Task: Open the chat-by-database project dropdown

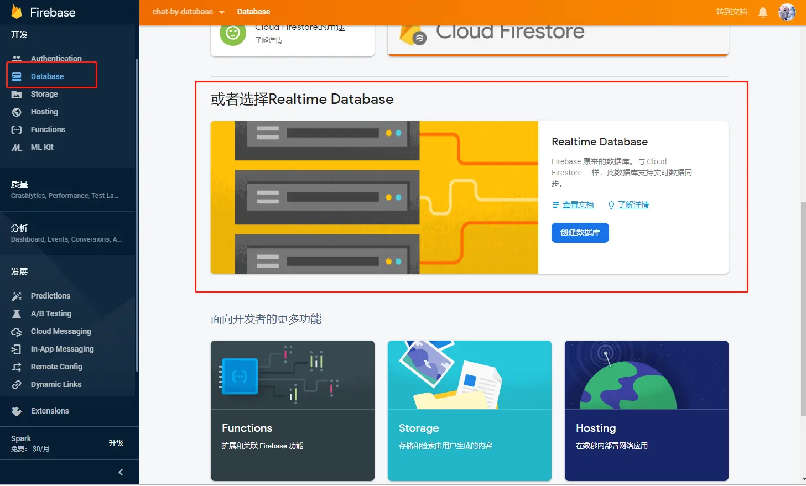Action: click(188, 12)
